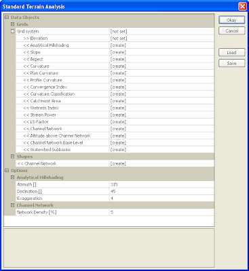249x271 pixels.
Task: Change the Stream Power output value
Action: [161, 114]
